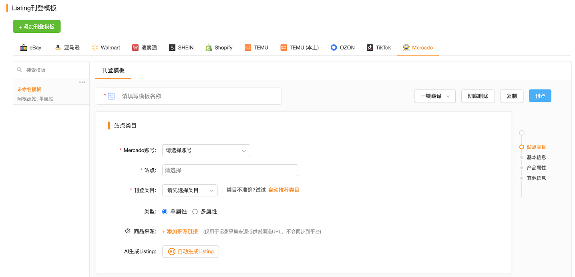Open the 一键翻译 dropdown

pos(434,96)
